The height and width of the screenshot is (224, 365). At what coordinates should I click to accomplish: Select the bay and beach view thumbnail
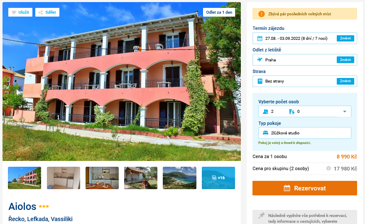[x=179, y=178]
